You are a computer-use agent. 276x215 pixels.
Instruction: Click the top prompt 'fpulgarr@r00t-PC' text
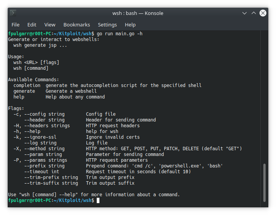(x=30, y=34)
